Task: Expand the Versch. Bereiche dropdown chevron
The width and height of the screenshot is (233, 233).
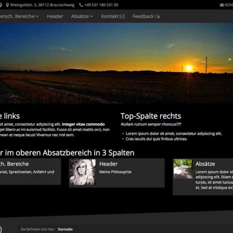Action: [x=37, y=17]
